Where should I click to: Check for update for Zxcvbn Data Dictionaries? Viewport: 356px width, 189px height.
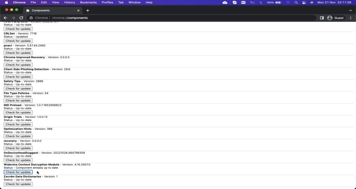[x=18, y=184]
